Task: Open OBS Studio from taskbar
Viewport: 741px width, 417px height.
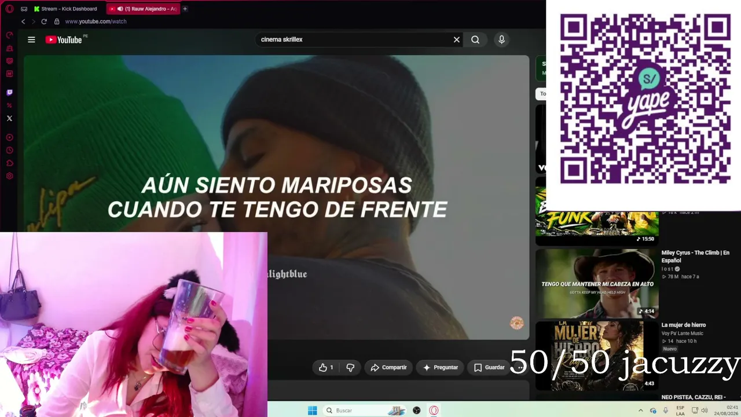Action: (416, 411)
